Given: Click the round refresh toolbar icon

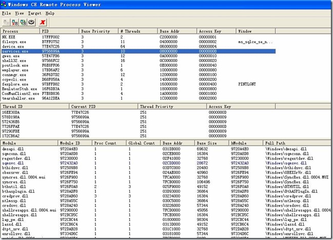Looking at the screenshot, I should pos(32,22).
